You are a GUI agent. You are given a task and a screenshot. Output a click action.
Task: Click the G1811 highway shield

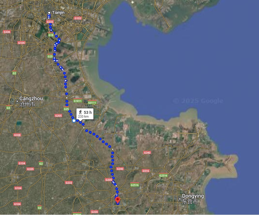click(x=78, y=101)
